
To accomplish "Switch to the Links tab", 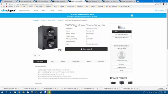I will (x=52, y=61).
